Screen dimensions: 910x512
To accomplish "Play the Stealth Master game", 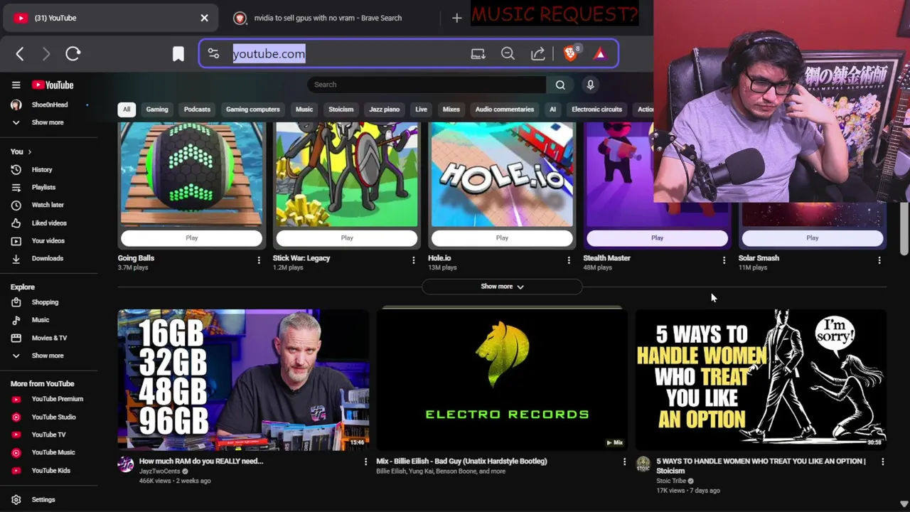I will pos(657,238).
